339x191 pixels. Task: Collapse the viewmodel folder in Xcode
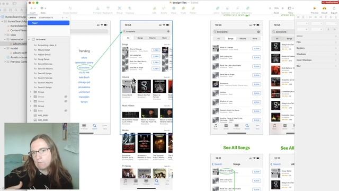(5, 39)
